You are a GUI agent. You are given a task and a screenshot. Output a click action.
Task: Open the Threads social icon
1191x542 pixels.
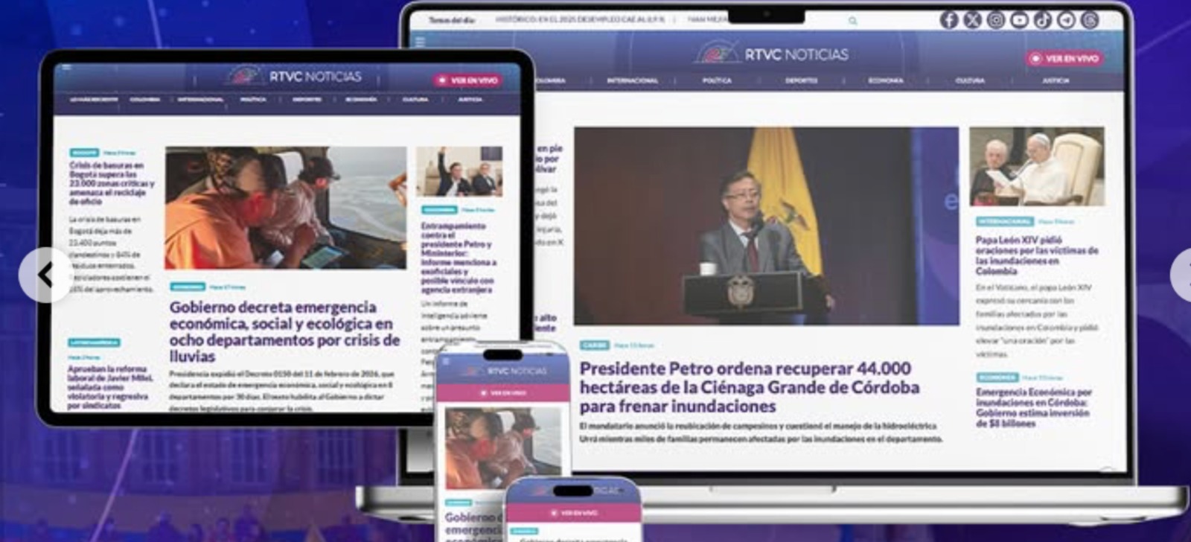tap(1090, 20)
